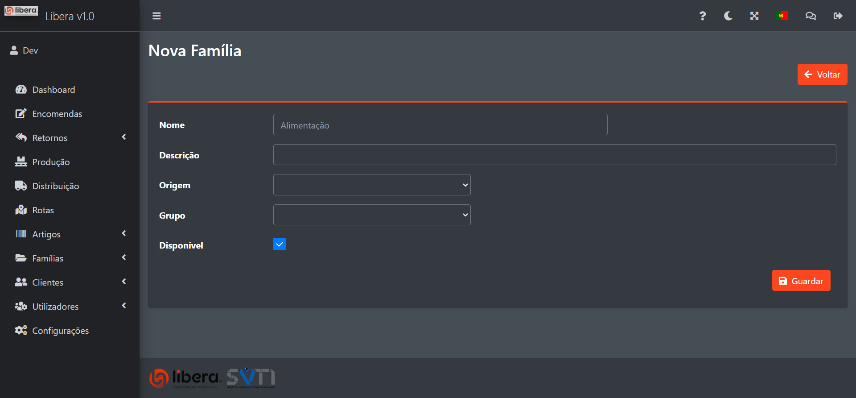Click the Voltar button
This screenshot has width=856, height=398.
(x=822, y=75)
